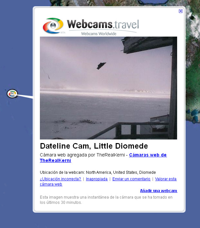Click the Añadir una webcam link
This screenshot has height=228, width=200.
tap(159, 191)
